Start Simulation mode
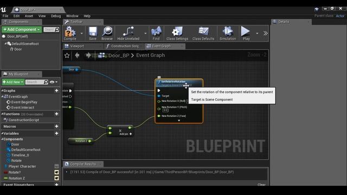 pos(228,34)
